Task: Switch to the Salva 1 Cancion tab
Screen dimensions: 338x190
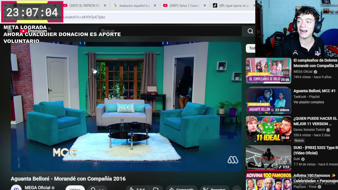Action: 185,6
